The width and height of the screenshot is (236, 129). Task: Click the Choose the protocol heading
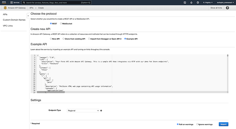[44, 14]
